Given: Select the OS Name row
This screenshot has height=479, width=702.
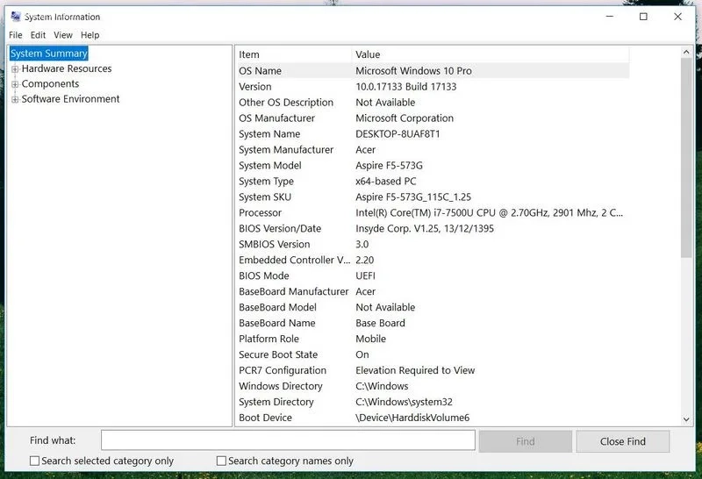Looking at the screenshot, I should coord(433,71).
